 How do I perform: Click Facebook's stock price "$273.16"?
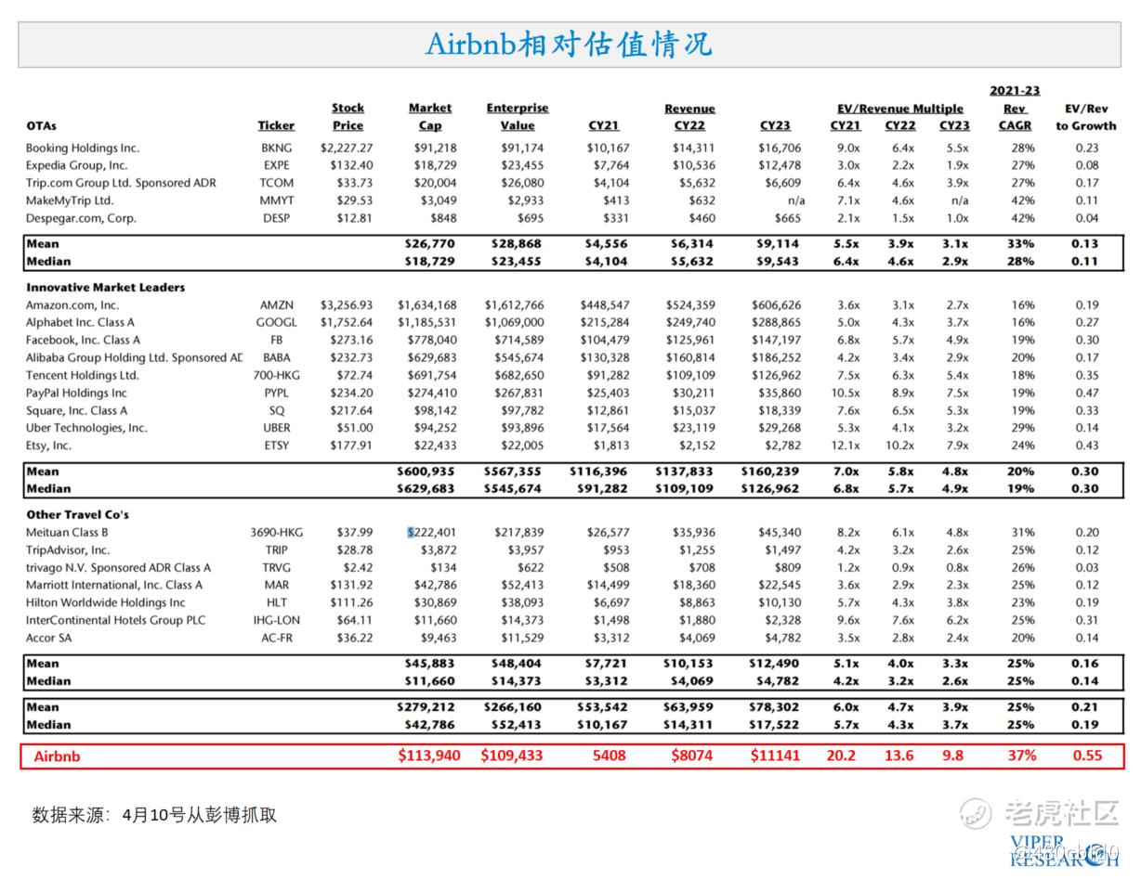351,341
